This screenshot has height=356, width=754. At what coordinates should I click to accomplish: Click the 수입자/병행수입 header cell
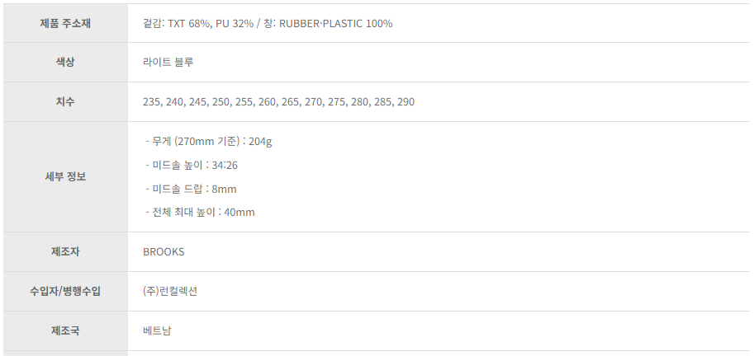65,291
